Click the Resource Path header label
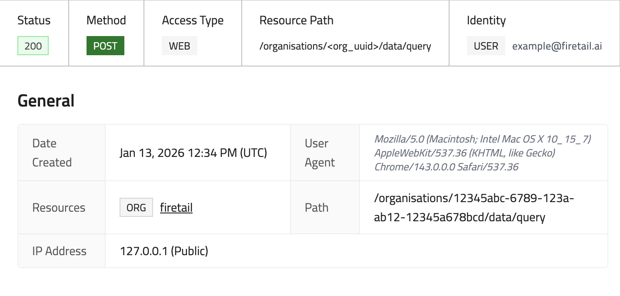 coord(297,20)
